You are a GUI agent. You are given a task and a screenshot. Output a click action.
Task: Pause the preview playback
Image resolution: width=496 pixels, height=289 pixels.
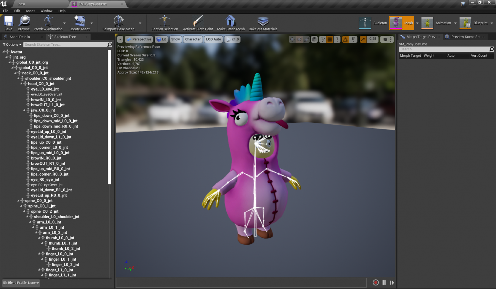(384, 283)
